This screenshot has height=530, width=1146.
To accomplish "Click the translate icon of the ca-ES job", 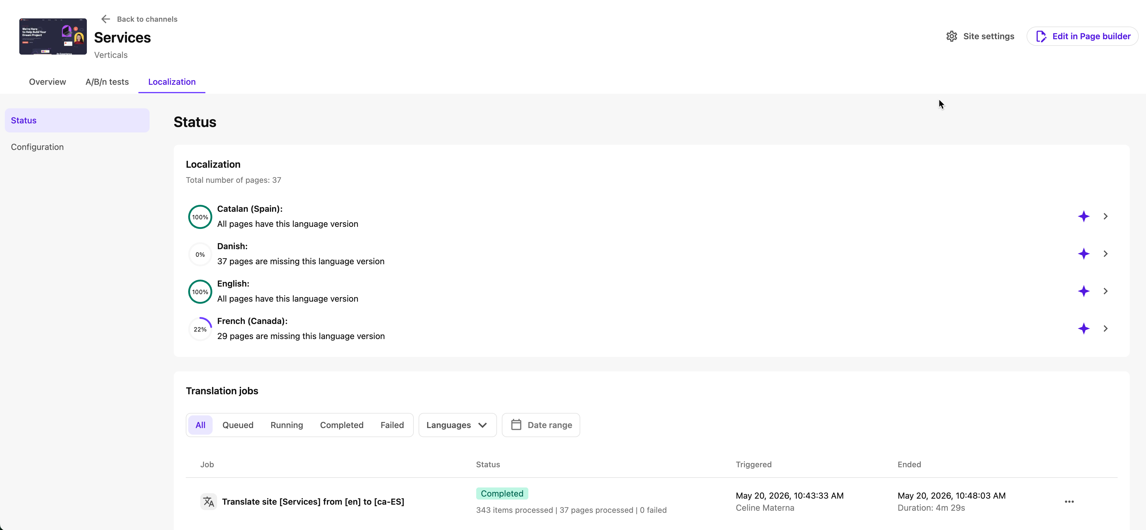I will click(x=209, y=502).
